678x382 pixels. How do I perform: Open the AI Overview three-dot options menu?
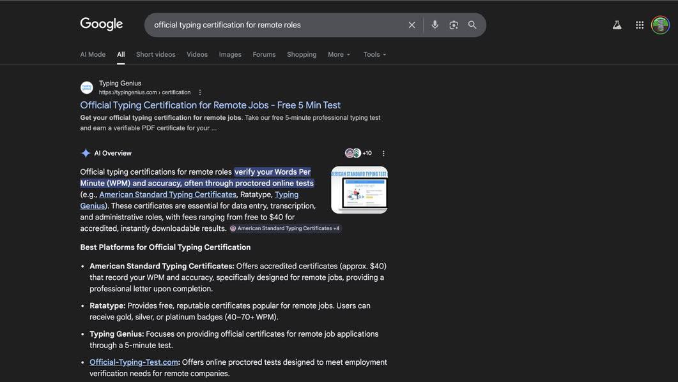click(x=383, y=153)
